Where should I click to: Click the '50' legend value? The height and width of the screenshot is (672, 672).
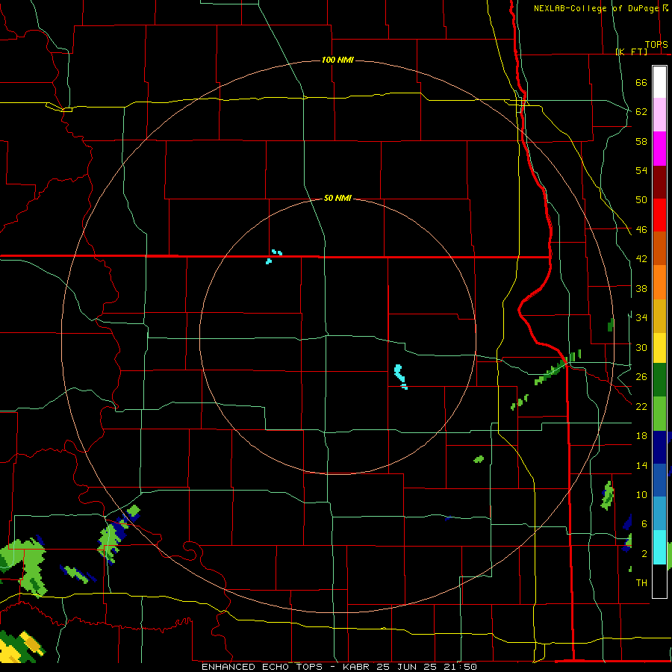[641, 200]
